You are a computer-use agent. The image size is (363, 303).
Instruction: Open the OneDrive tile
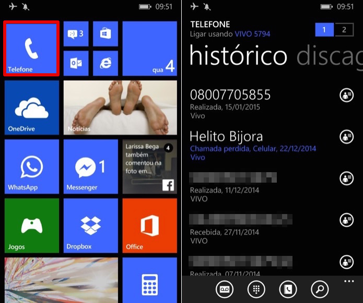(32, 108)
